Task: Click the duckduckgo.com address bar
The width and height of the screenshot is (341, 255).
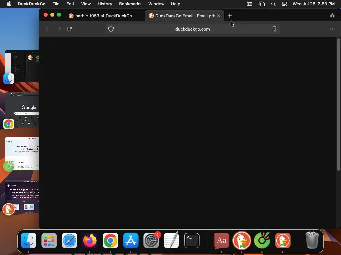Action: tap(193, 29)
